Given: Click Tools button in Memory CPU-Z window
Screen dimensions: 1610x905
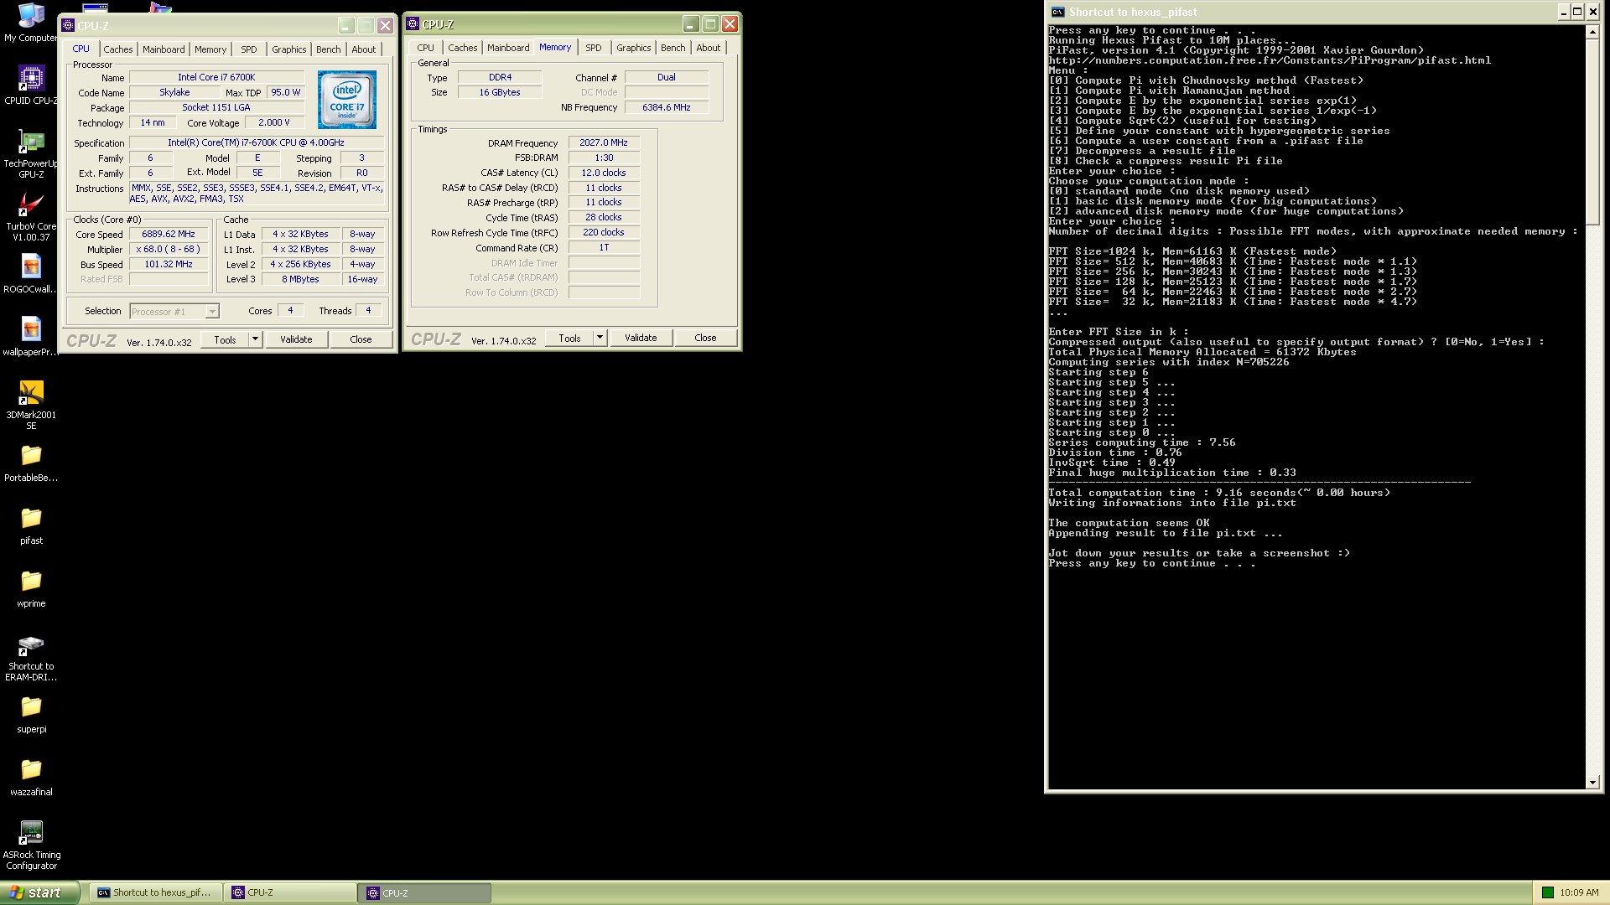Looking at the screenshot, I should coord(570,338).
